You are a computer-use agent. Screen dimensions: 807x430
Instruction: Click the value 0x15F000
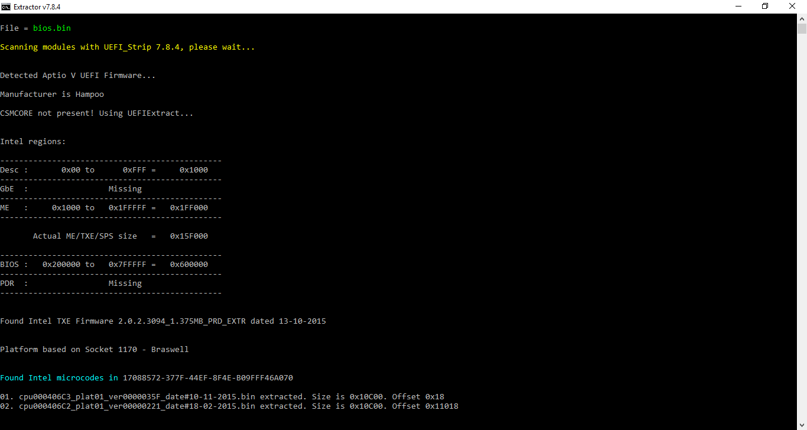189,236
